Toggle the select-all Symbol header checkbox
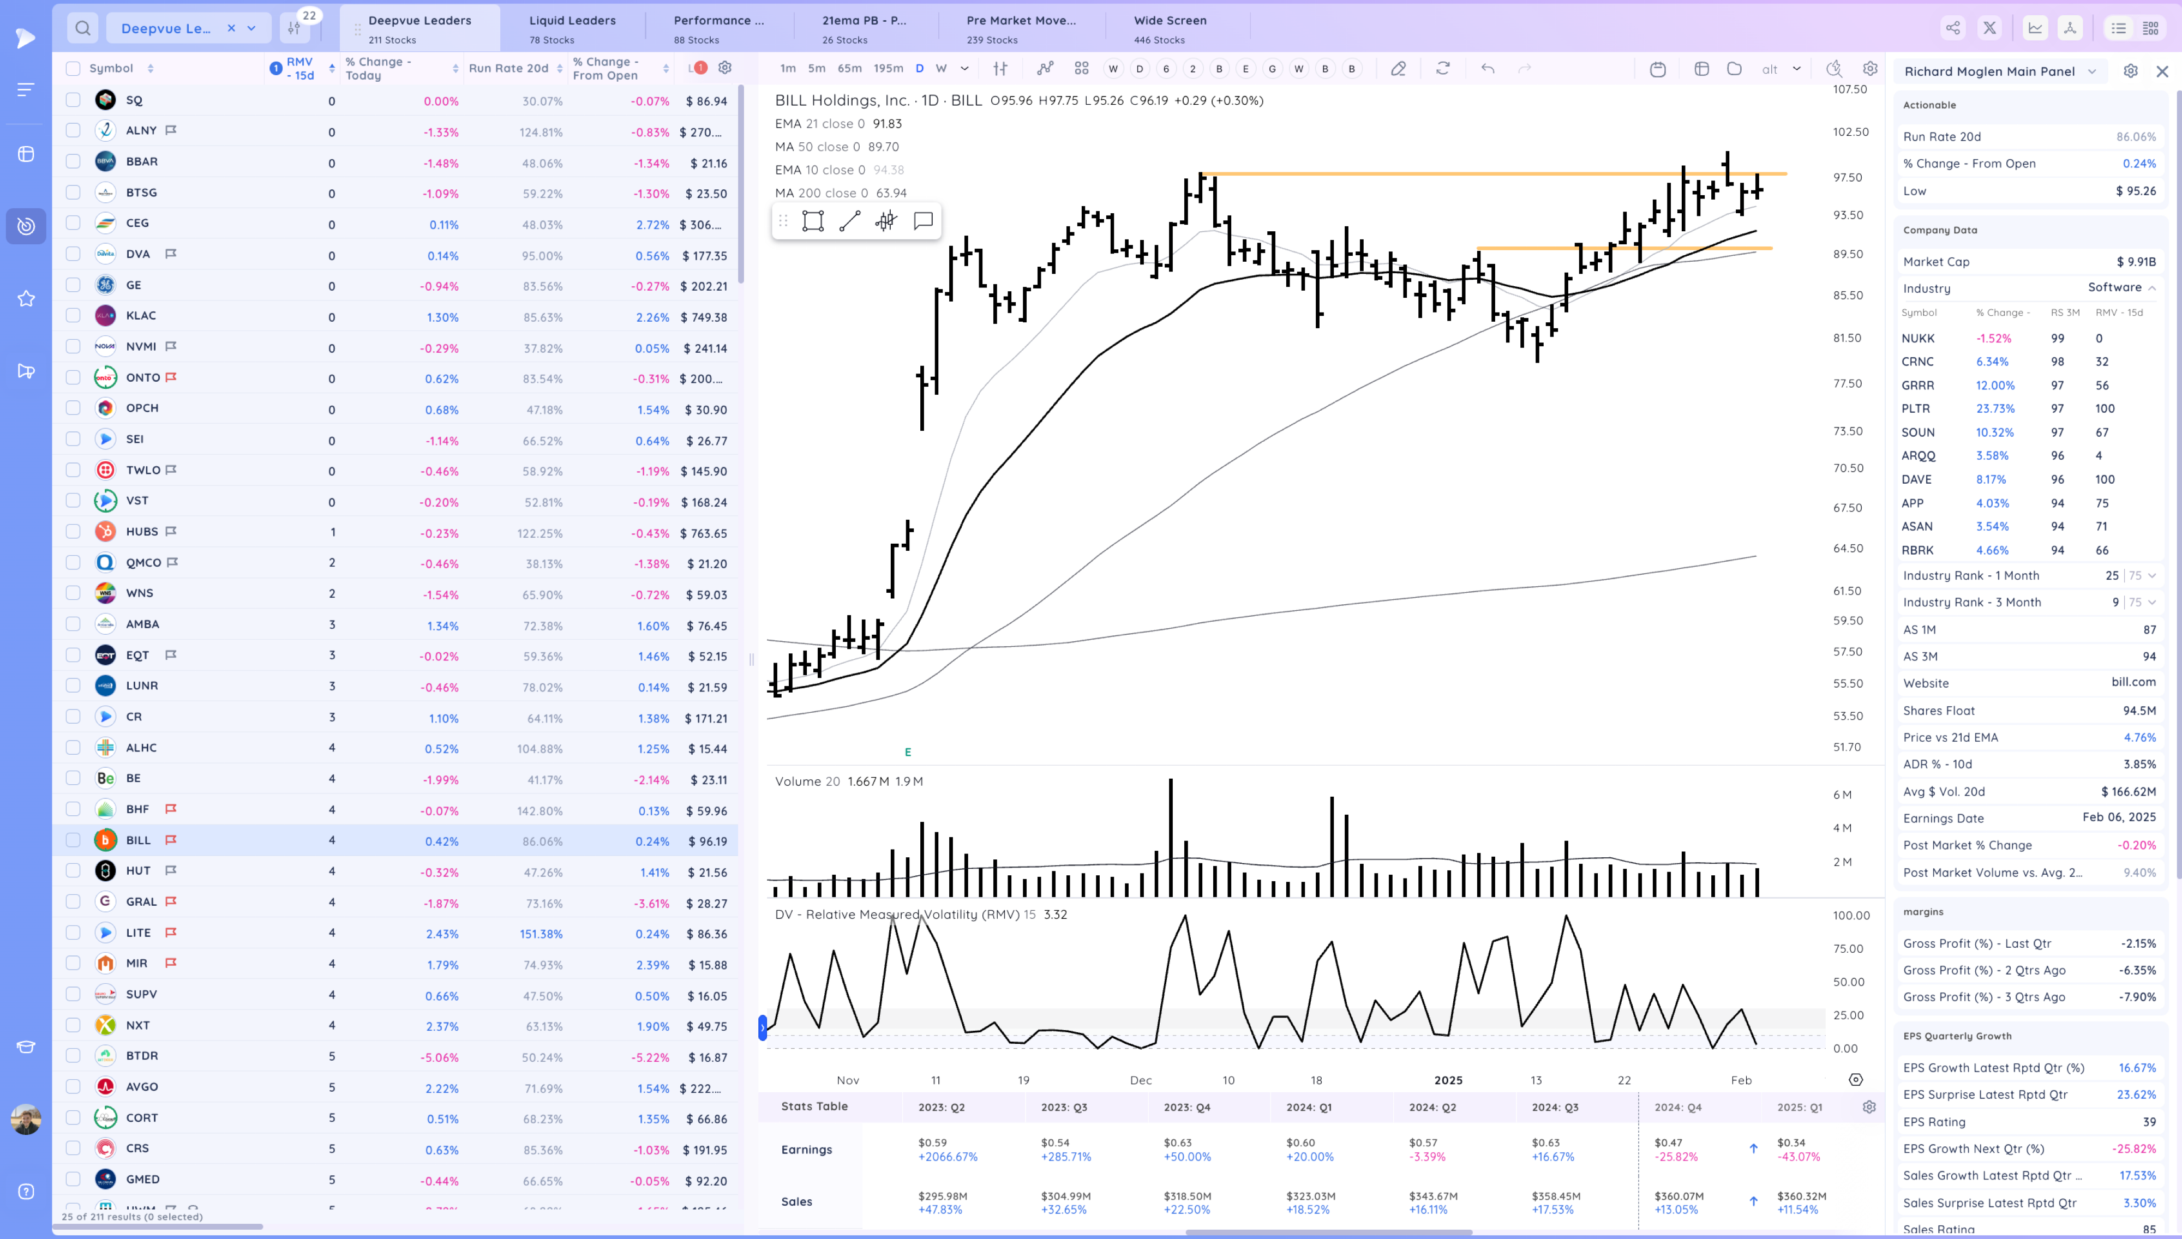This screenshot has width=2182, height=1239. tap(73, 69)
